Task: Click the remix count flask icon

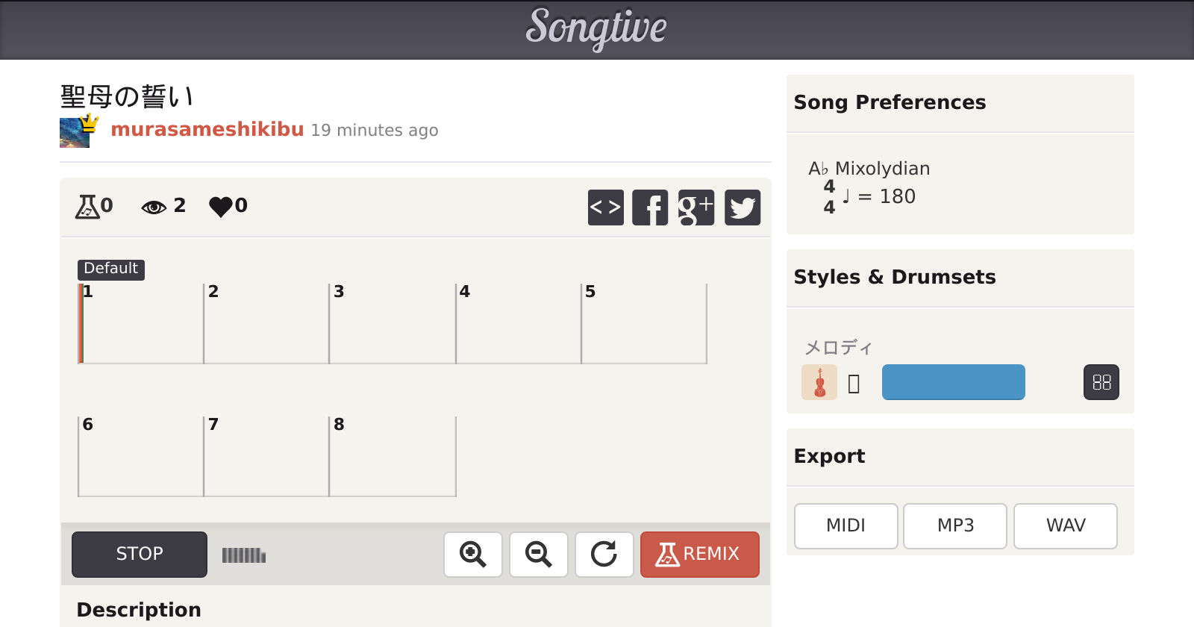Action: (x=87, y=206)
